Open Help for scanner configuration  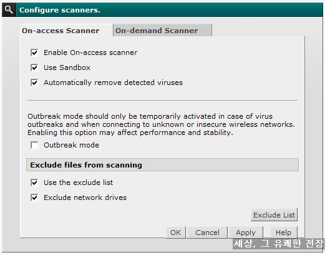click(x=283, y=232)
